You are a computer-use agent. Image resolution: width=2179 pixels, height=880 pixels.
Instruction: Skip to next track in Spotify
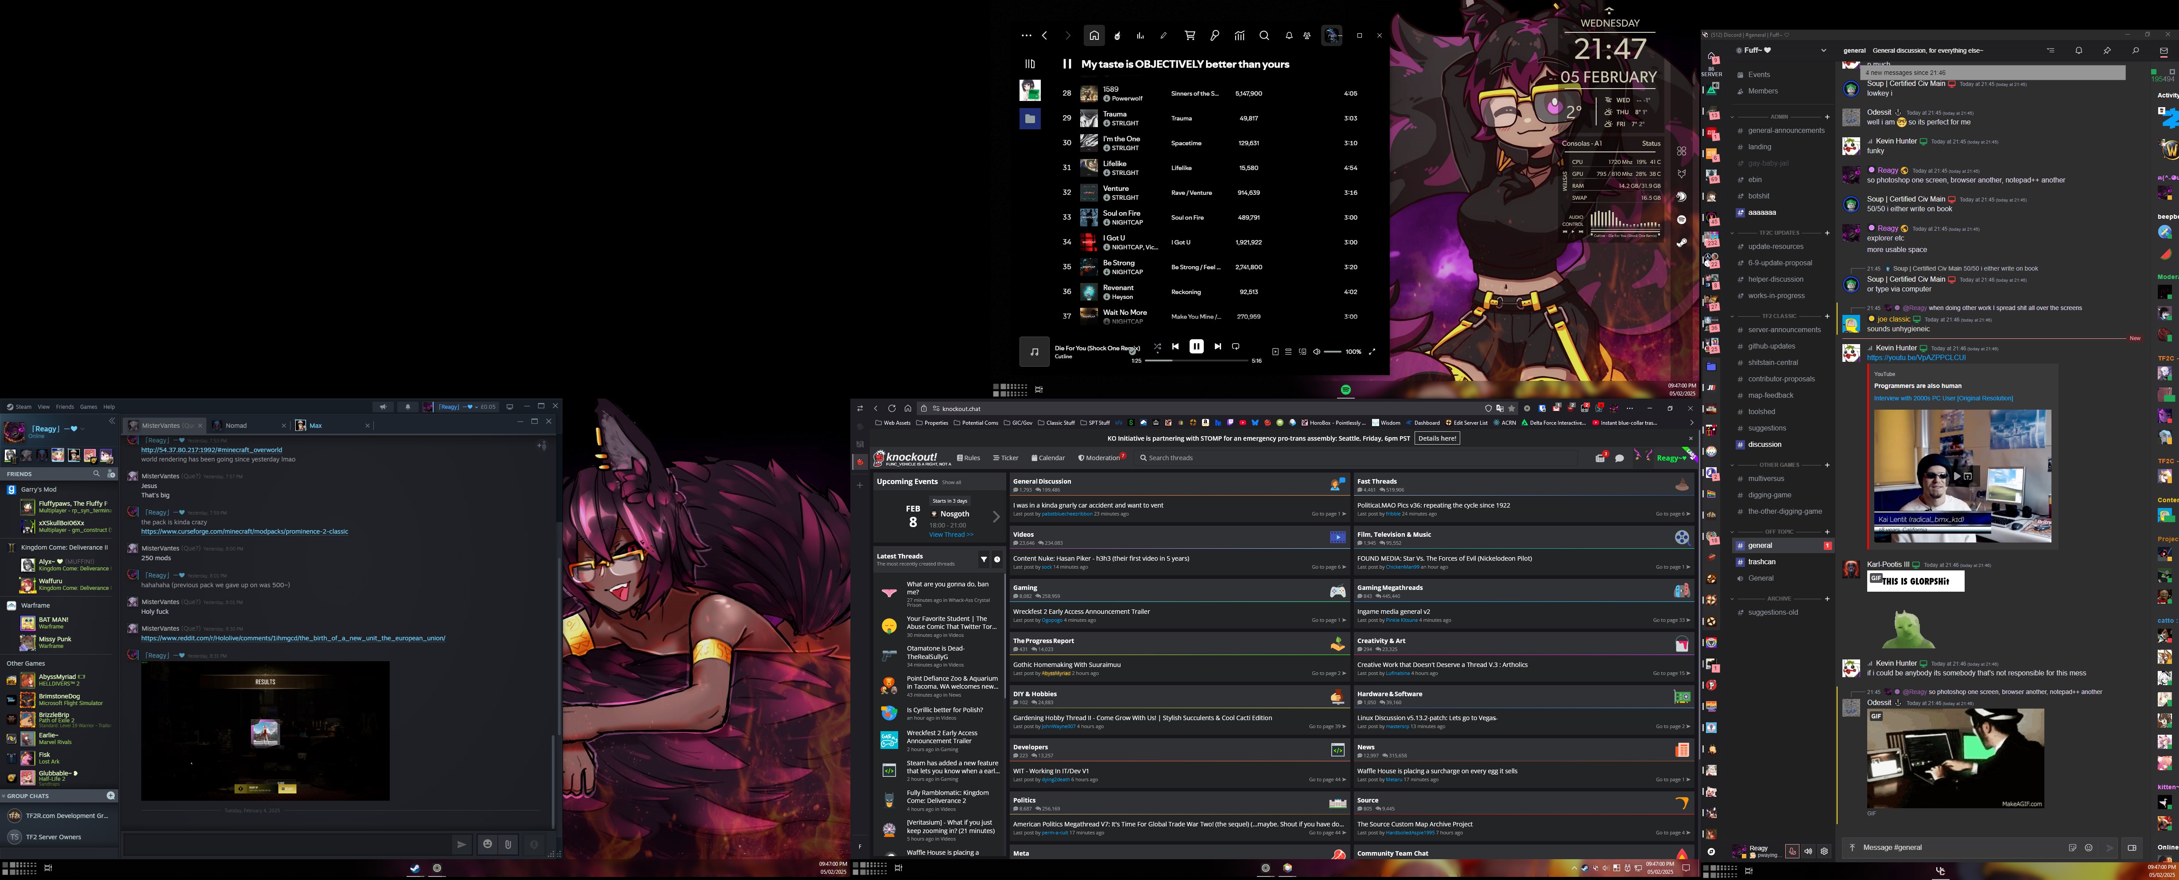tap(1217, 346)
